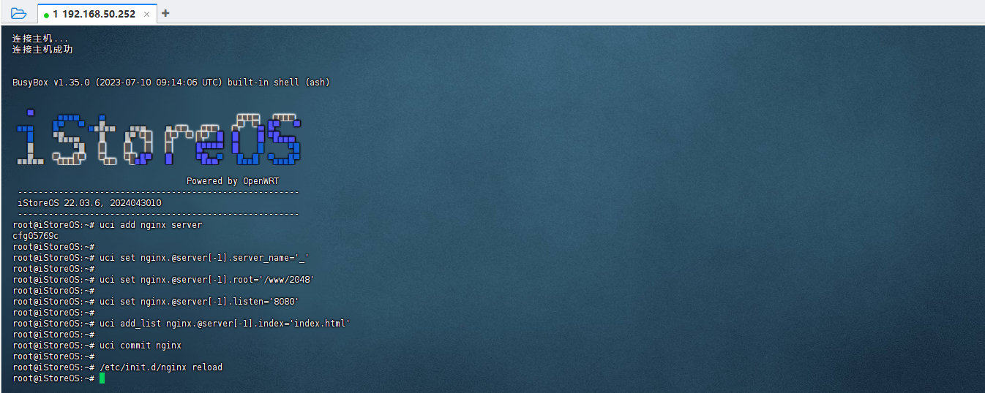
Task: Click the root='/www/2048' command line
Action: point(206,280)
